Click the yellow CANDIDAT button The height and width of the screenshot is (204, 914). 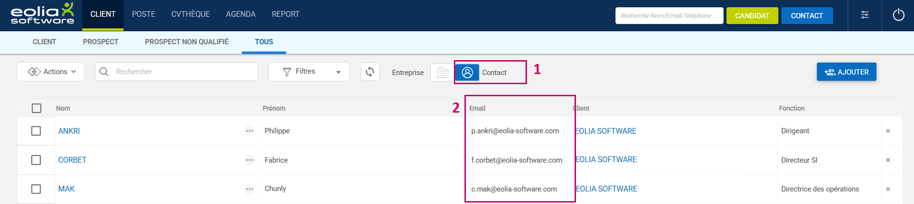[752, 15]
